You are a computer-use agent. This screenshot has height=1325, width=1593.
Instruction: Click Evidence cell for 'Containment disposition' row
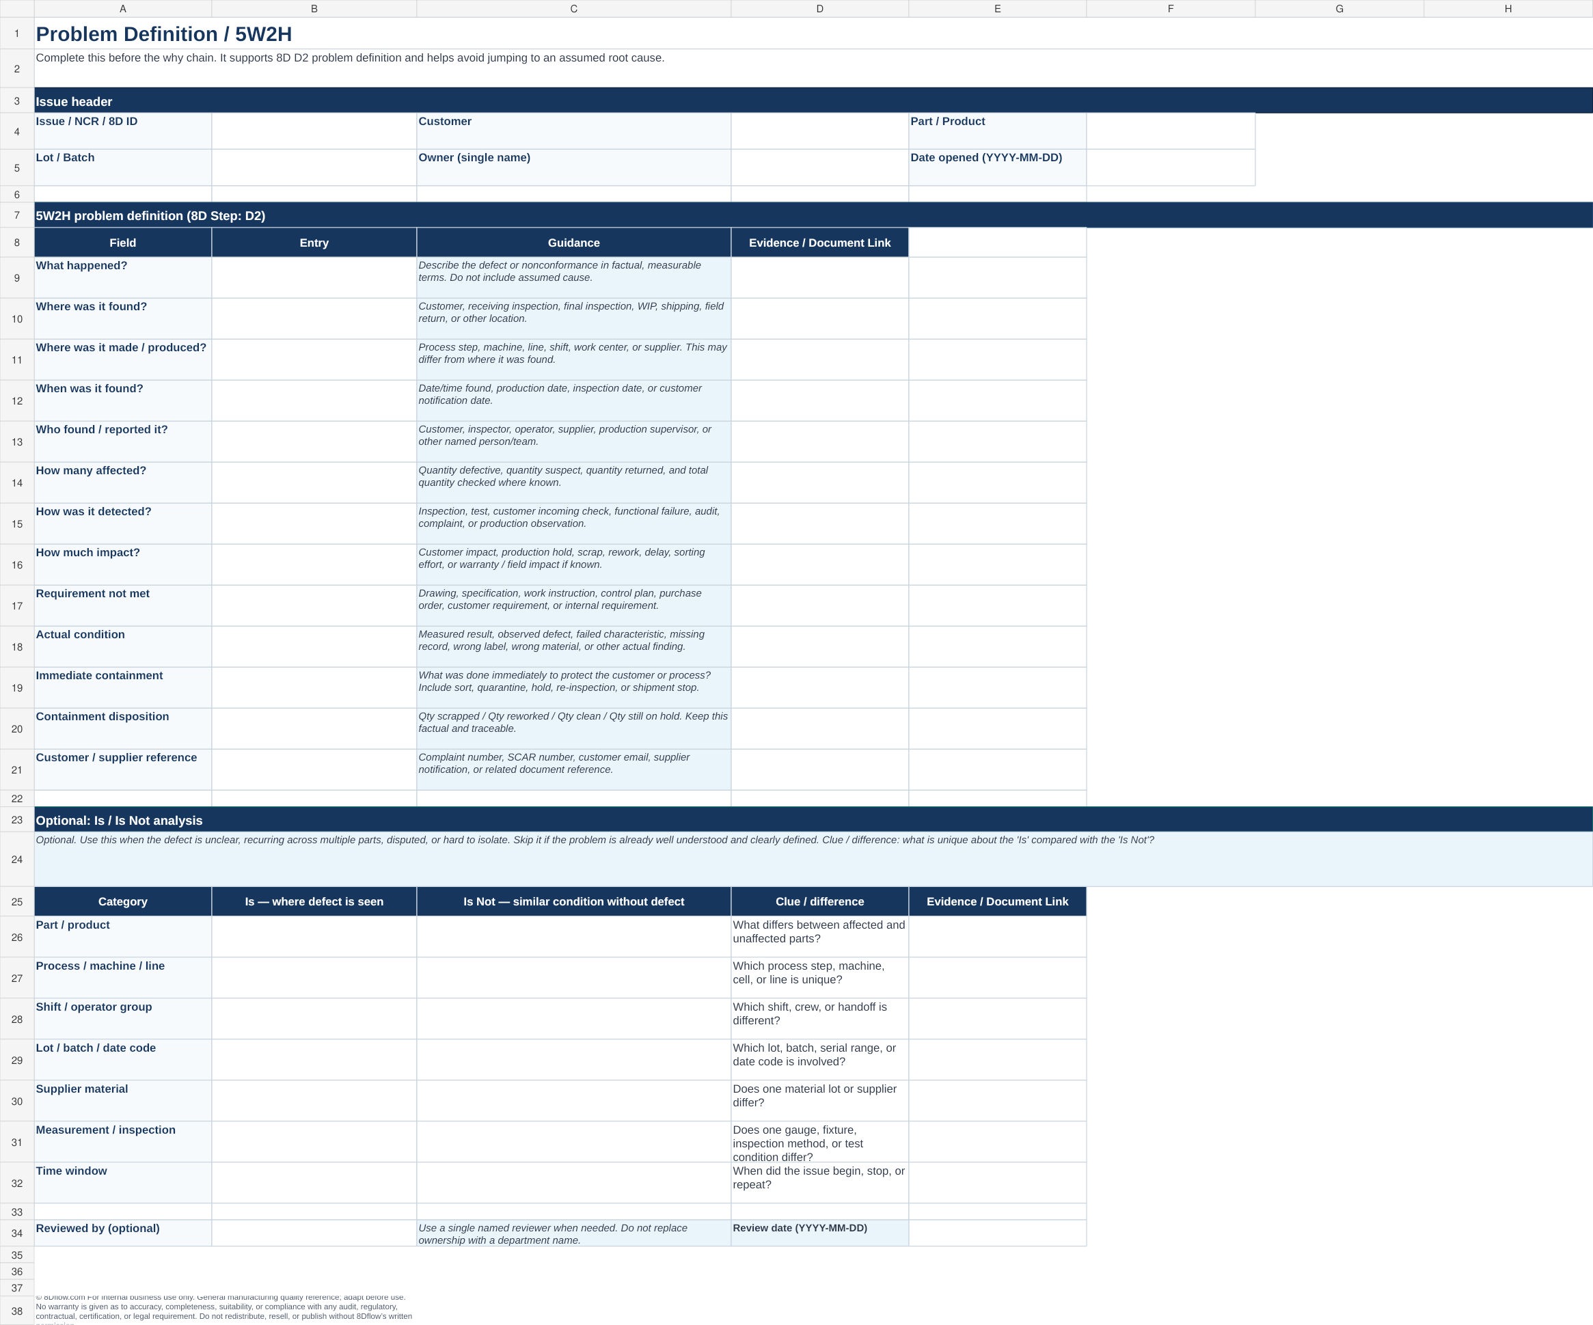pyautogui.click(x=820, y=728)
